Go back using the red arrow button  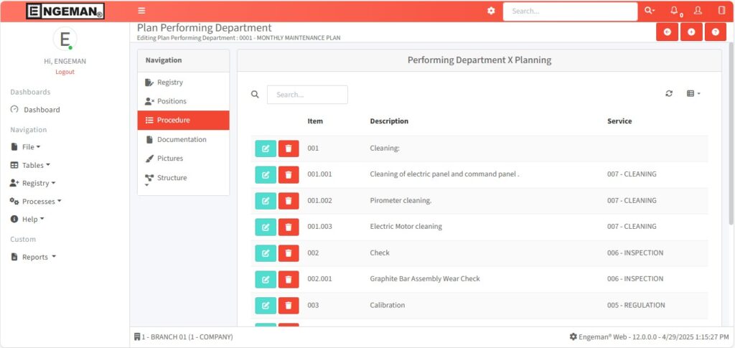(x=668, y=32)
